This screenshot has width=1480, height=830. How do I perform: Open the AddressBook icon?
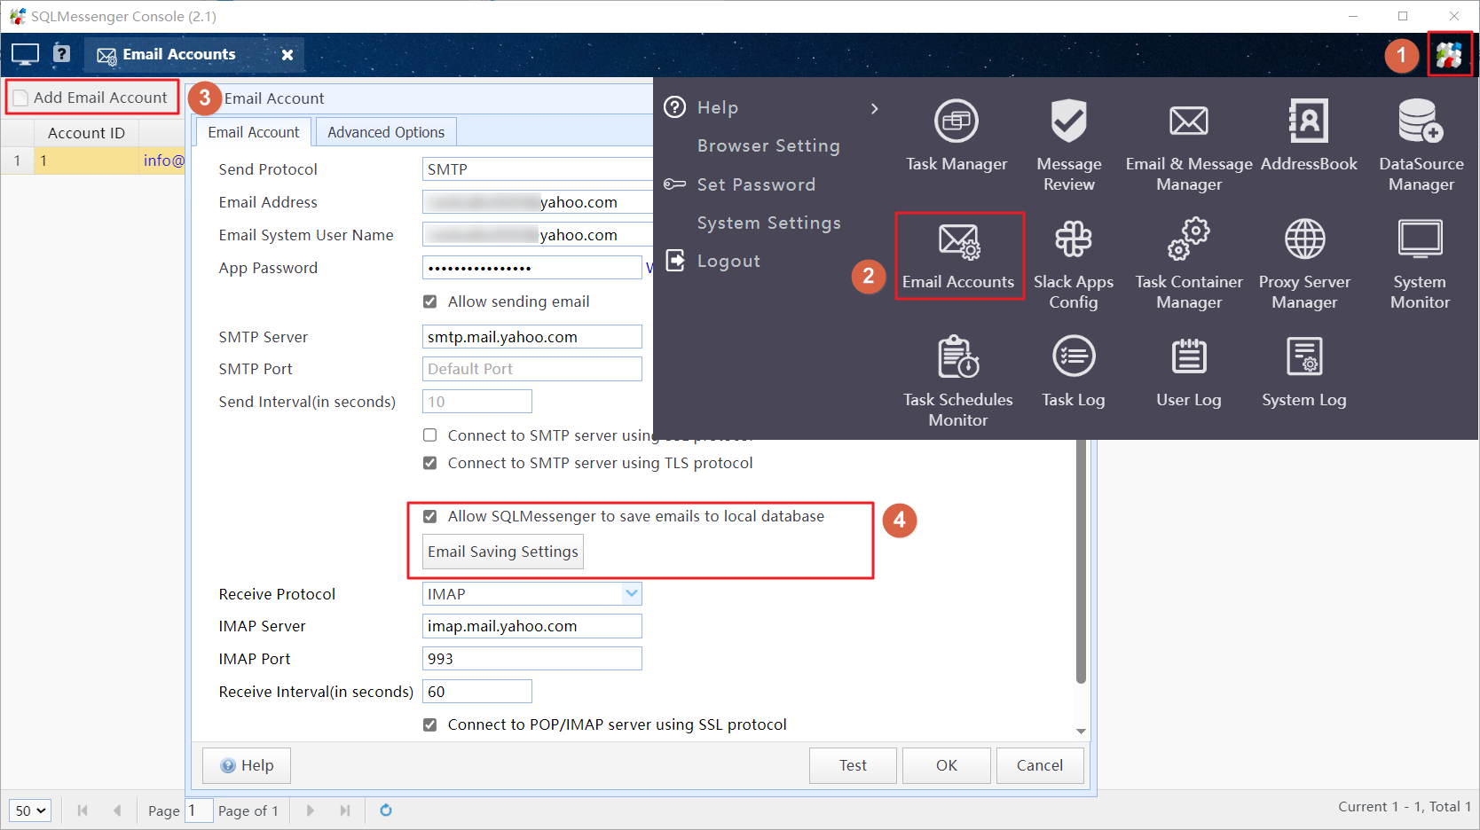(x=1309, y=136)
